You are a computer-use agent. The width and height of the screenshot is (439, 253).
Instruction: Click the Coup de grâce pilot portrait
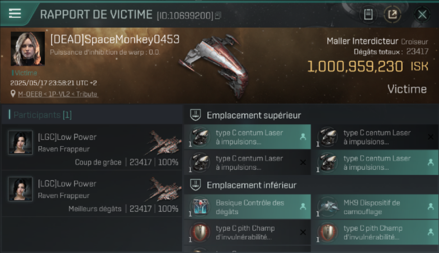tap(21, 143)
